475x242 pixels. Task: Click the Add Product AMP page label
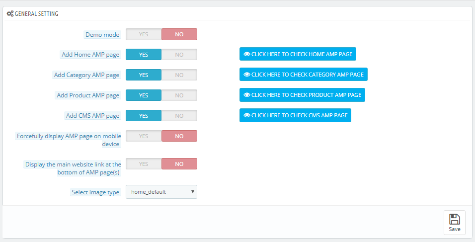point(88,95)
